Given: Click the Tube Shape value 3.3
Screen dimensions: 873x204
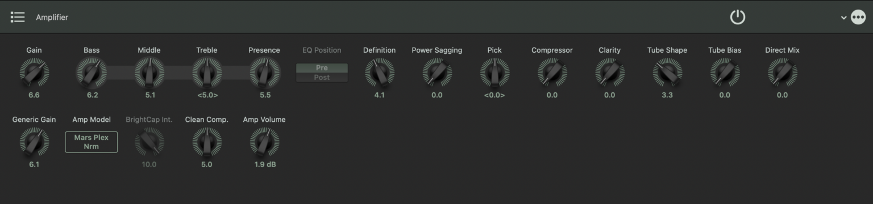Looking at the screenshot, I should (667, 95).
